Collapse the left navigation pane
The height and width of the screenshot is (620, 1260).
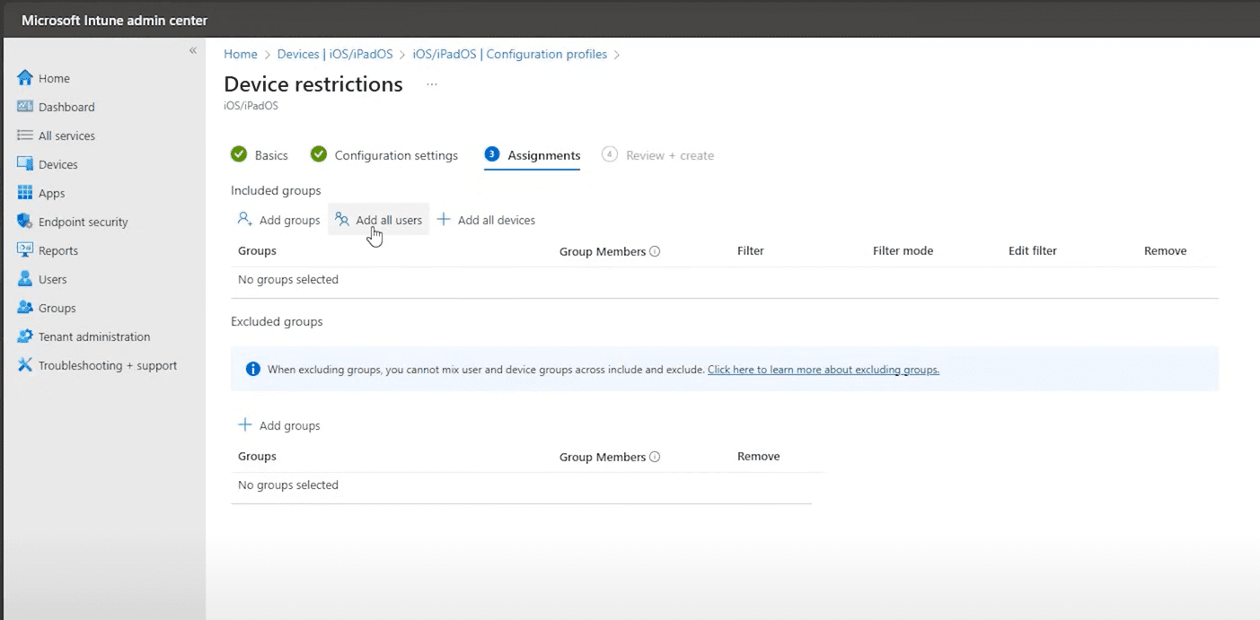[192, 50]
